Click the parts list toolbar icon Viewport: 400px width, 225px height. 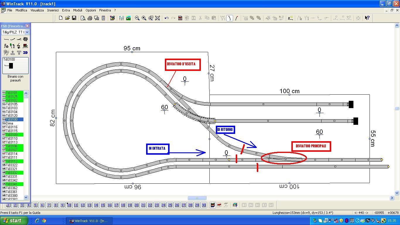click(180, 18)
